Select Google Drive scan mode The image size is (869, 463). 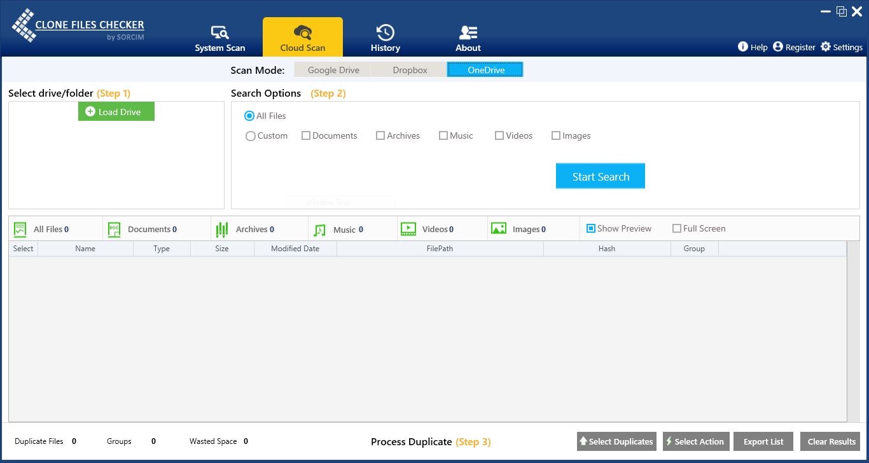(x=333, y=70)
